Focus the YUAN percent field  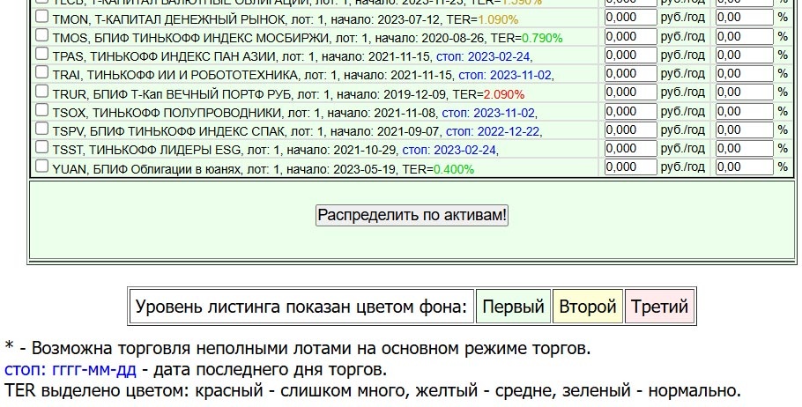(x=744, y=167)
